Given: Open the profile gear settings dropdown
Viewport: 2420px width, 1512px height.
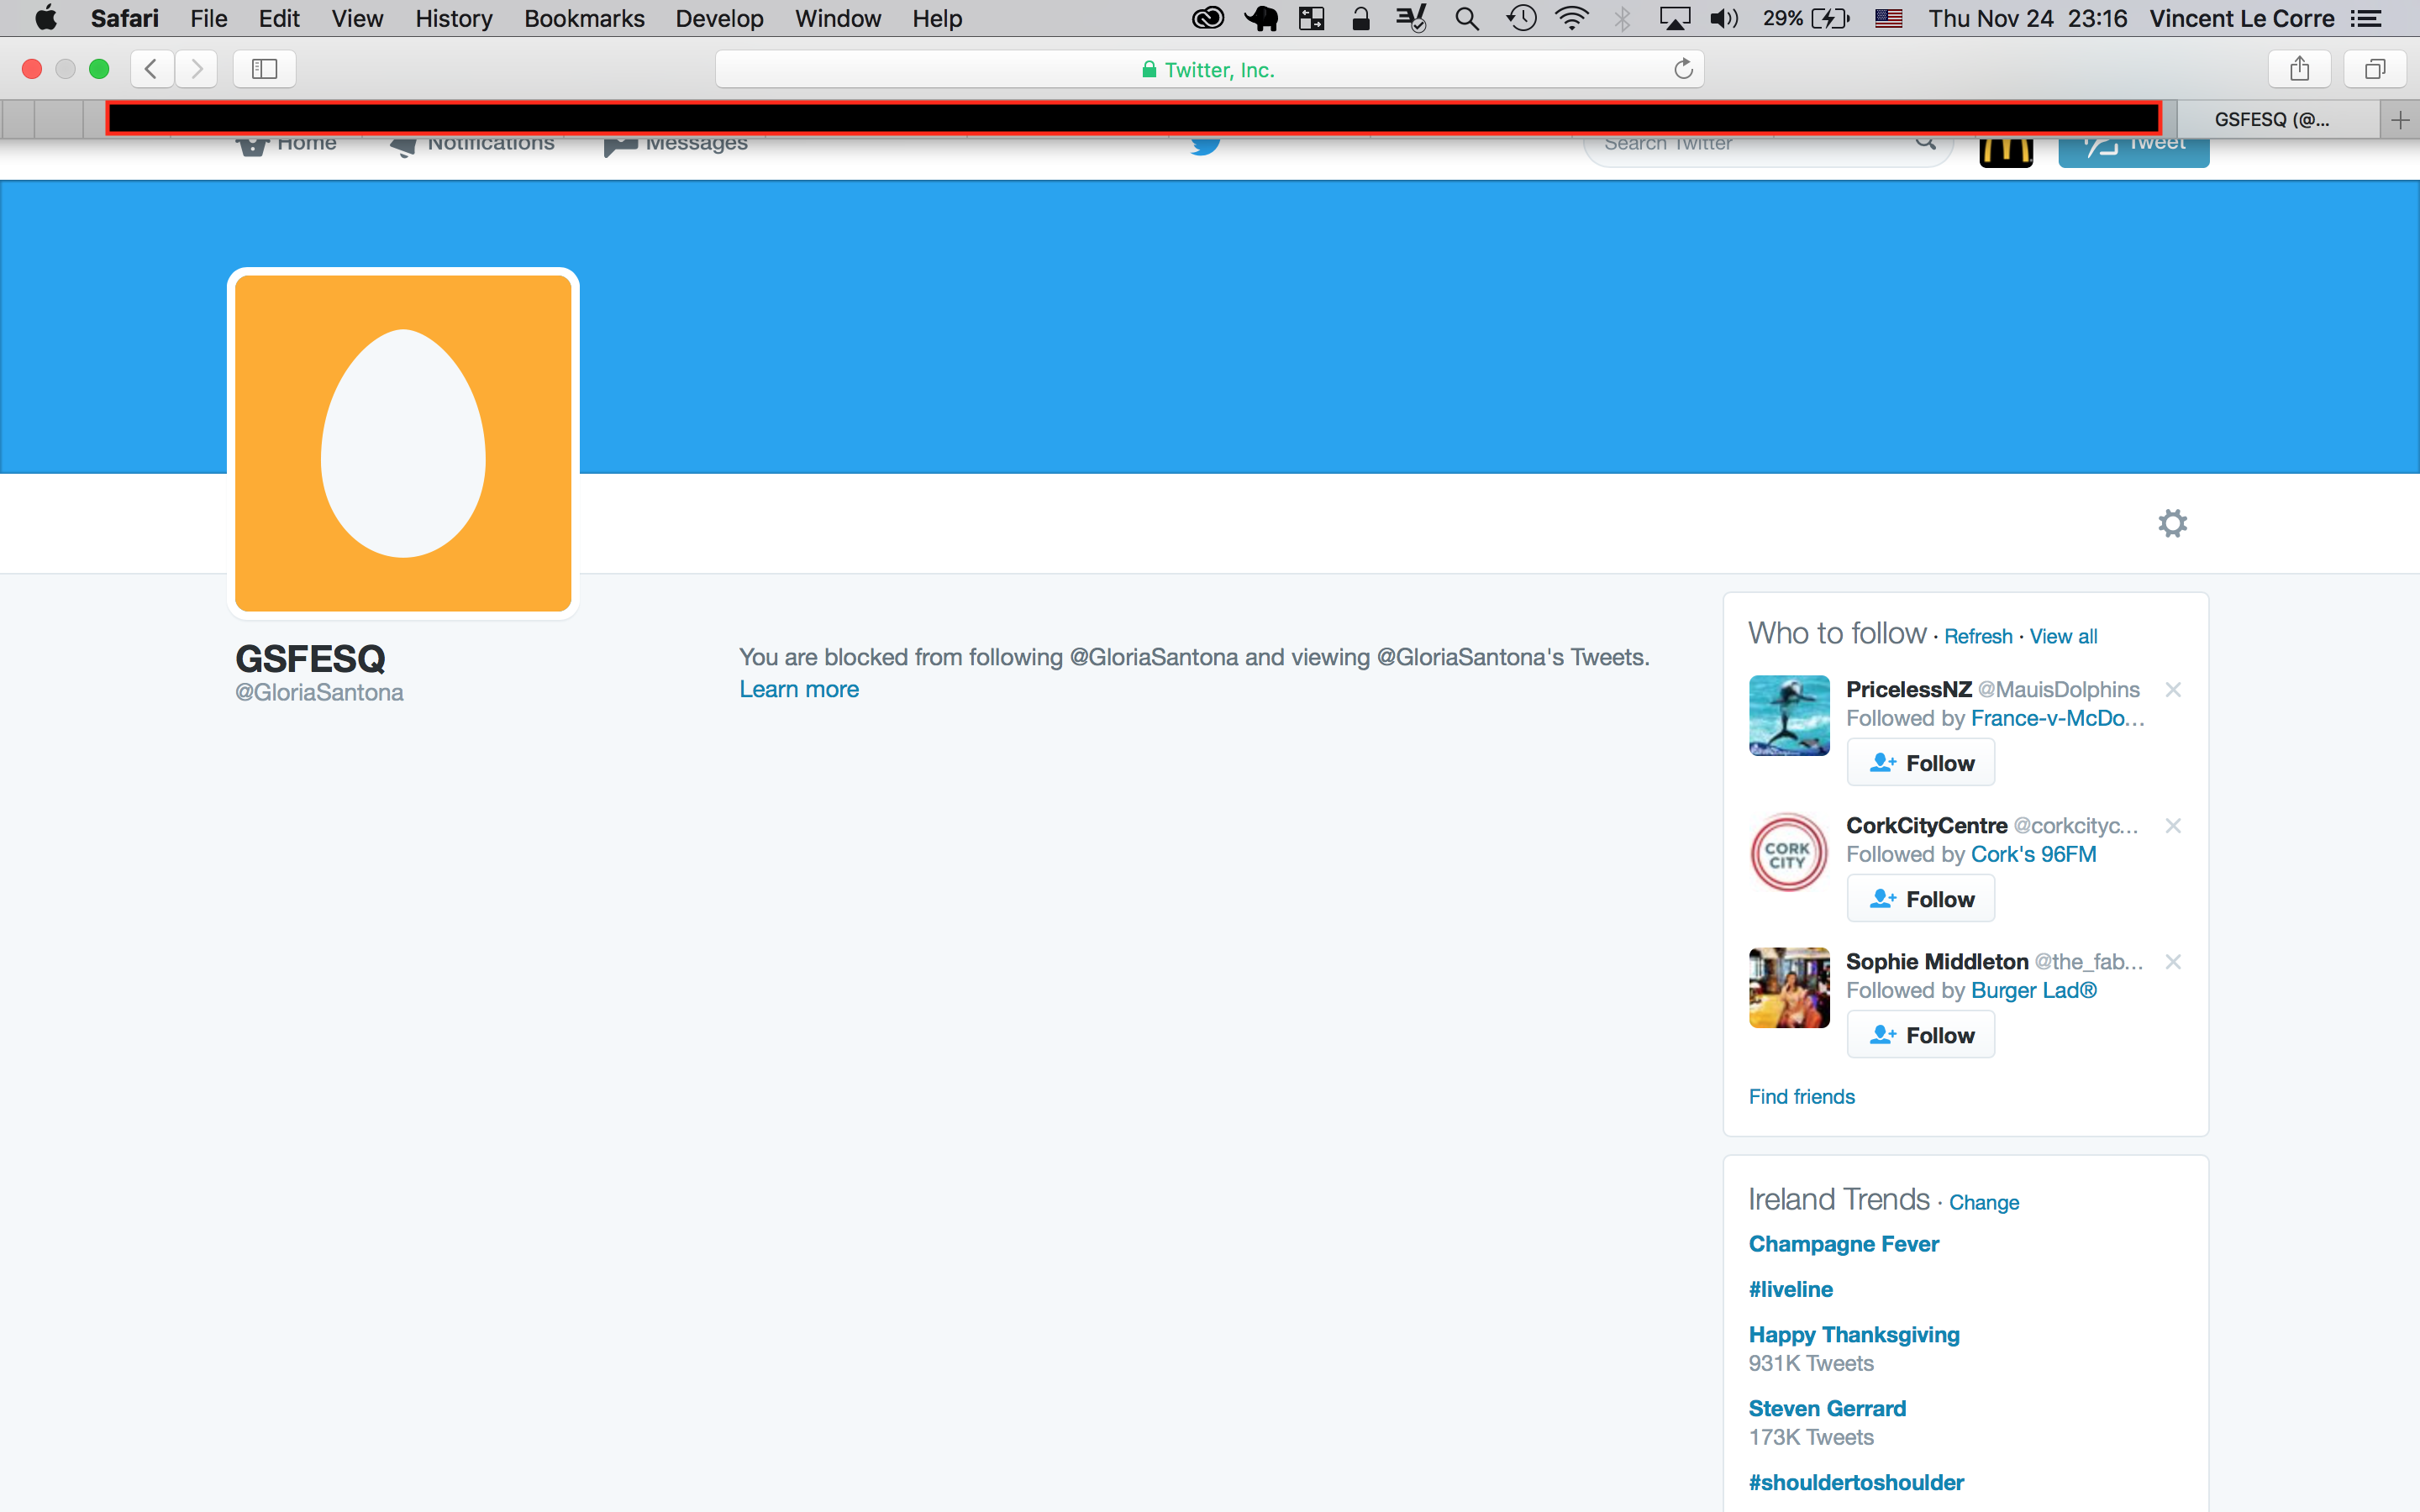Looking at the screenshot, I should 2172,523.
